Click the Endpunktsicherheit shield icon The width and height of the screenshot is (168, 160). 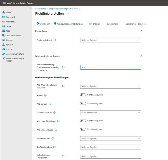(3, 35)
